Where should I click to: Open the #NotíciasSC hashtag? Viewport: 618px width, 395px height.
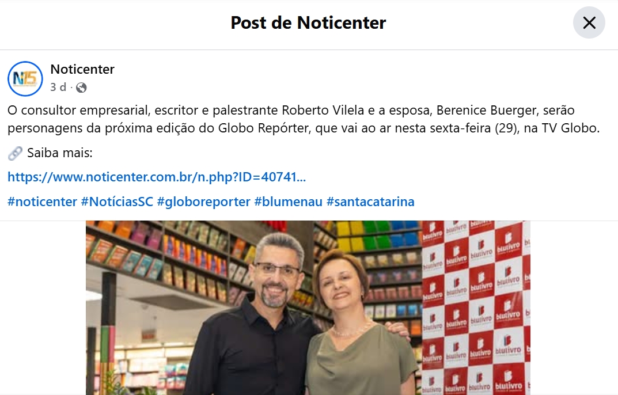tap(117, 202)
